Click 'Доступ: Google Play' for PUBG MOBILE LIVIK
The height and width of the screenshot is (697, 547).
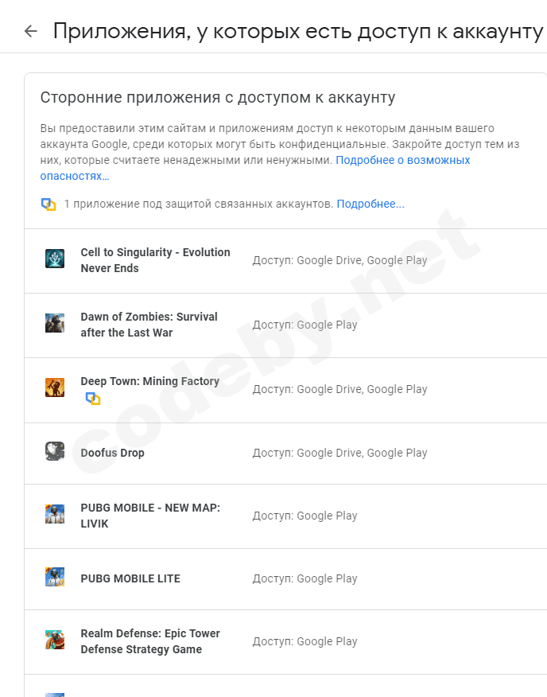tap(305, 516)
